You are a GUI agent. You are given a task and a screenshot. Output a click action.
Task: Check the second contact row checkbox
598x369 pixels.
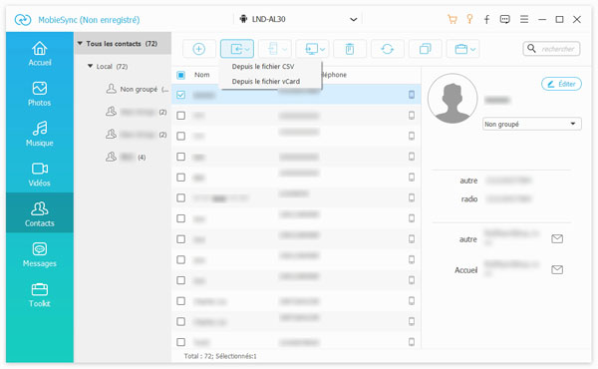[x=180, y=116]
